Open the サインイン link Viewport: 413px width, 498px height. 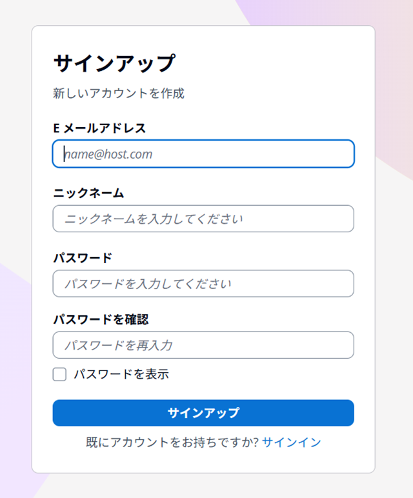[291, 443]
